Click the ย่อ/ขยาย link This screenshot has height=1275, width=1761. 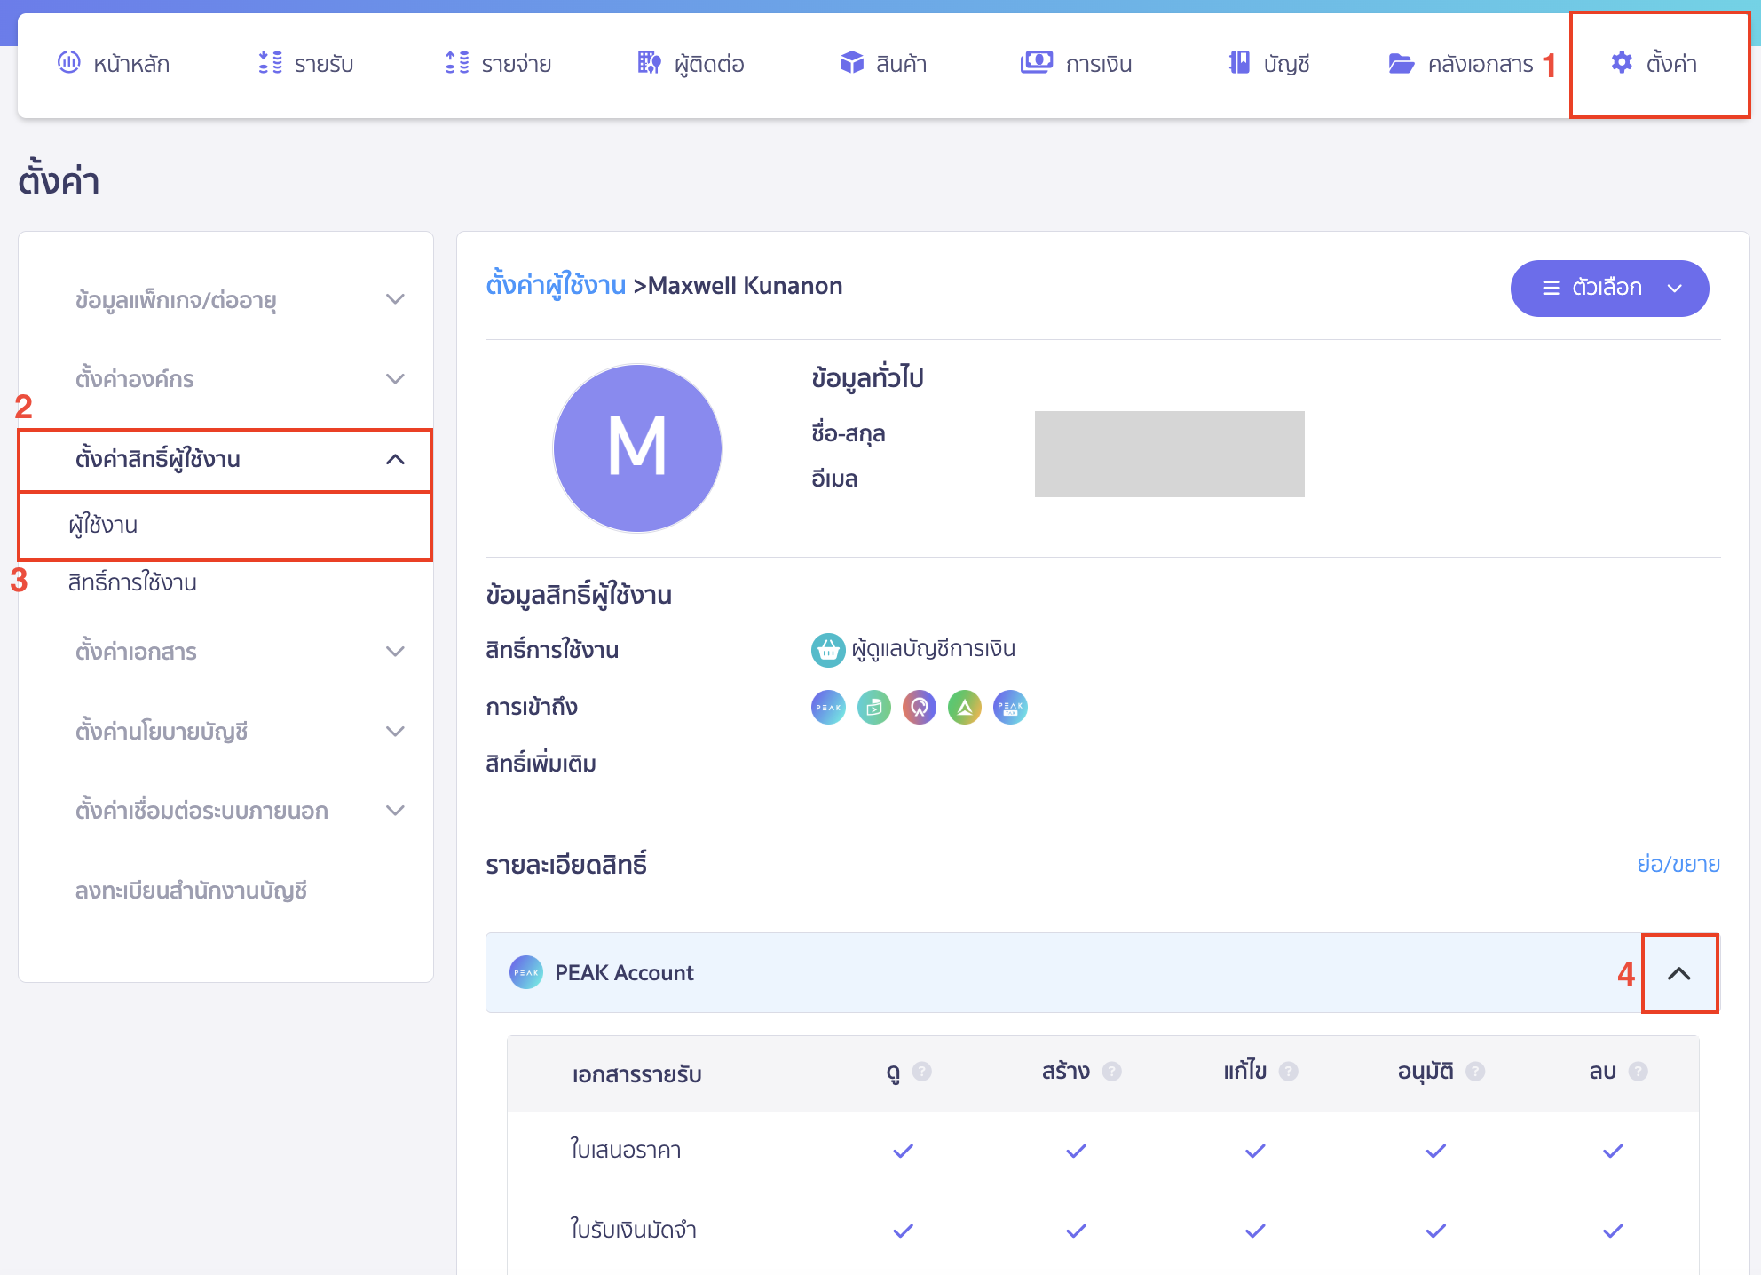tap(1678, 864)
